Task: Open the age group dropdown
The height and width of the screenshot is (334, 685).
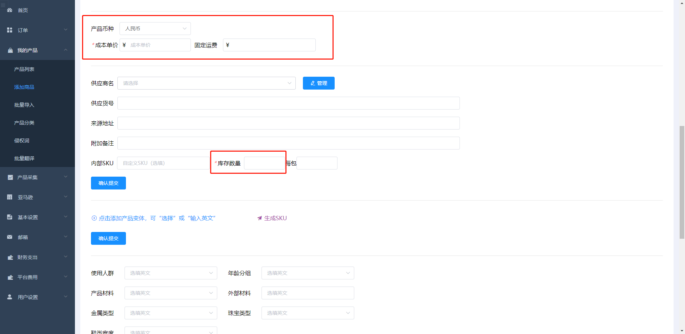Action: 308,273
